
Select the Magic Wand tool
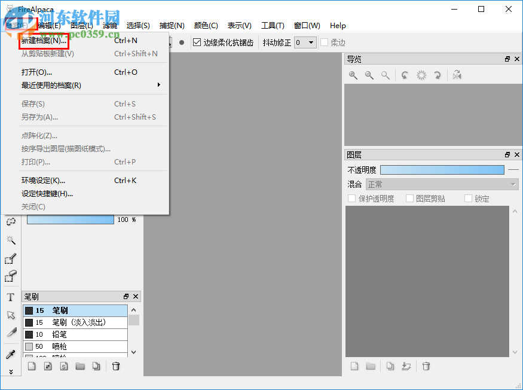(x=11, y=240)
